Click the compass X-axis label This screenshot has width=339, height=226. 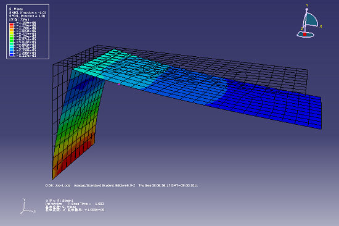[321, 26]
